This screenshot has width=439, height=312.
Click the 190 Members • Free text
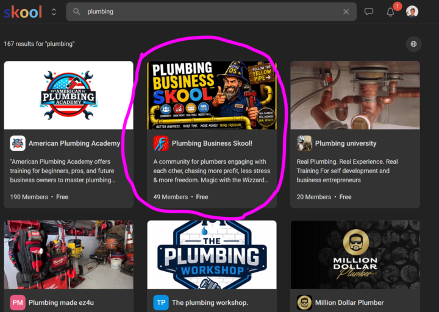coord(39,197)
